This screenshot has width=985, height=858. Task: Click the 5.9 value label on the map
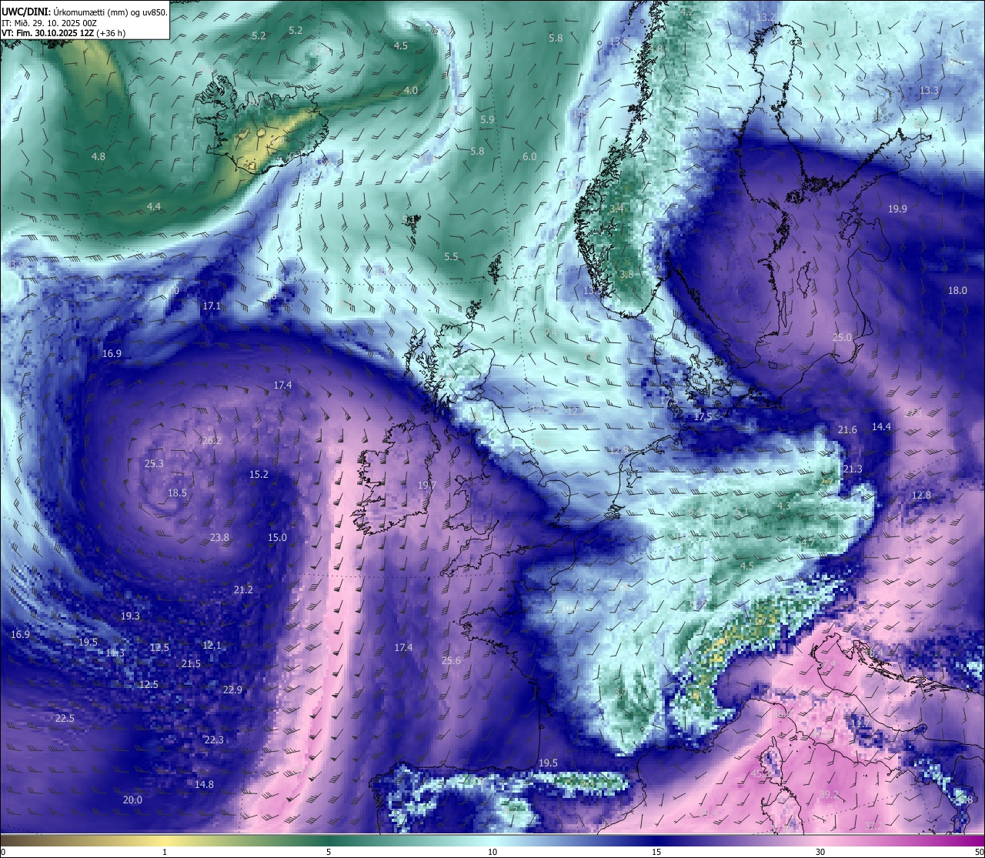click(x=487, y=119)
